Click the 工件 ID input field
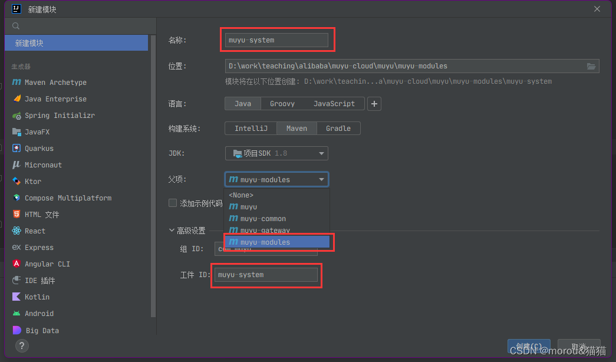Image resolution: width=616 pixels, height=362 pixels. tap(266, 275)
